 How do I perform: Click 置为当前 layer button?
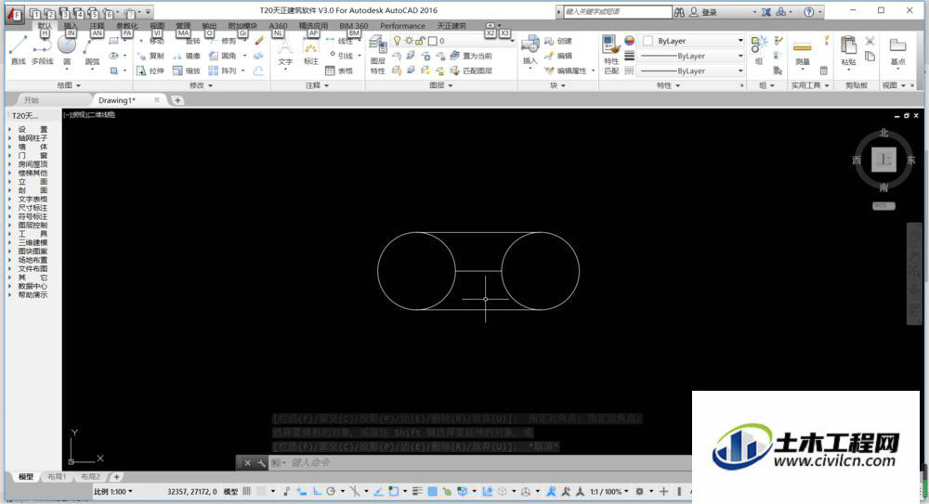click(472, 56)
